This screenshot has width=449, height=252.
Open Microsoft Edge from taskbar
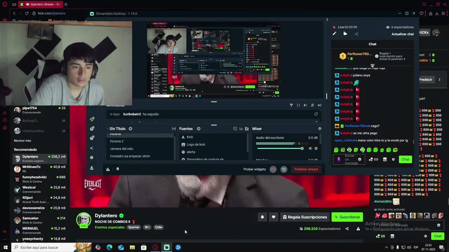[109, 247]
